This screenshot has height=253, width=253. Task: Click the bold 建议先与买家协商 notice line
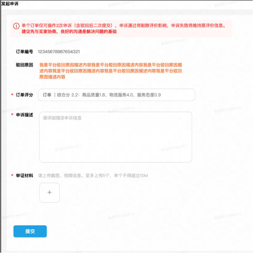pyautogui.click(x=69, y=32)
